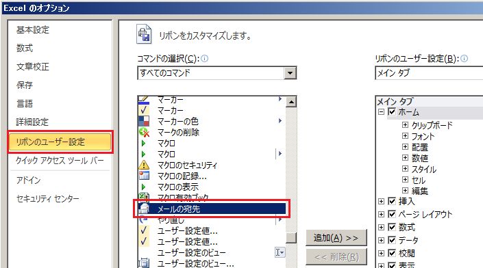Click the info icon beside リボンのユーザー設定
Image resolution: width=483 pixels, height=268 pixels.
(x=464, y=58)
